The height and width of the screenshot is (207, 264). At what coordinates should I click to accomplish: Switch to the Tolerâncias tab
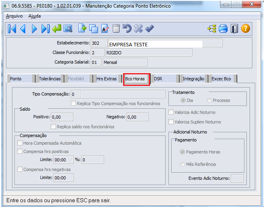coord(50,79)
